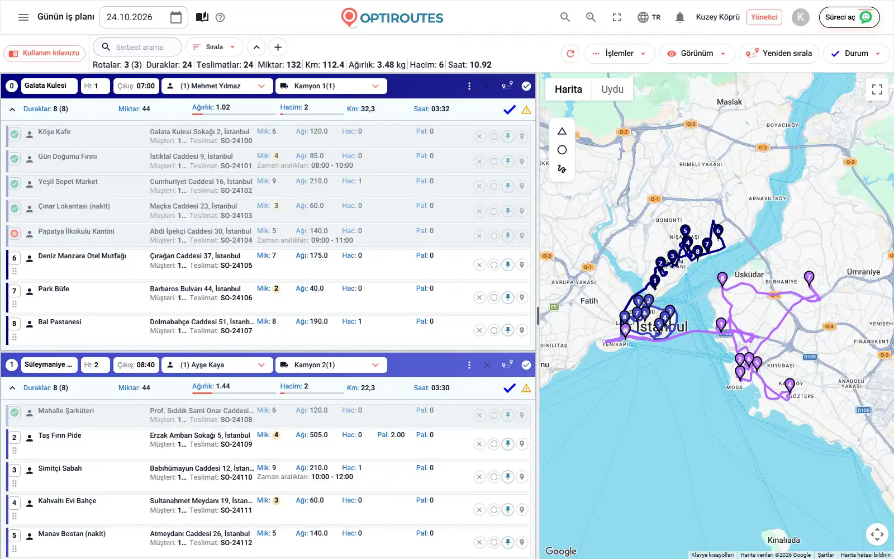Open the İşlemler menu
The image size is (894, 559).
pyautogui.click(x=620, y=54)
